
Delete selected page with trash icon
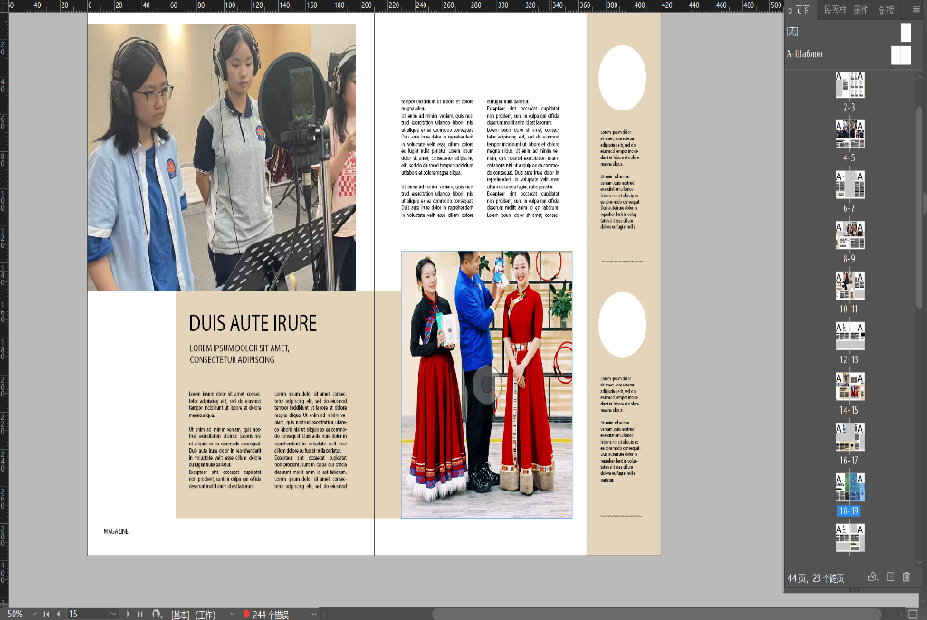(906, 577)
